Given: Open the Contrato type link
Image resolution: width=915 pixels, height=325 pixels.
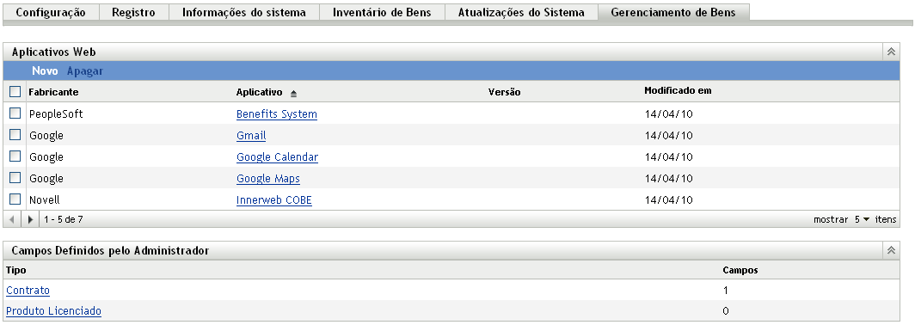Looking at the screenshot, I should pos(28,290).
